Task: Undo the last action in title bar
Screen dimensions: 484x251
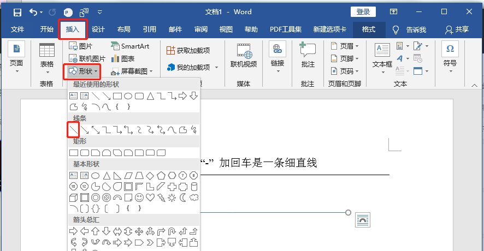Action: [33, 13]
